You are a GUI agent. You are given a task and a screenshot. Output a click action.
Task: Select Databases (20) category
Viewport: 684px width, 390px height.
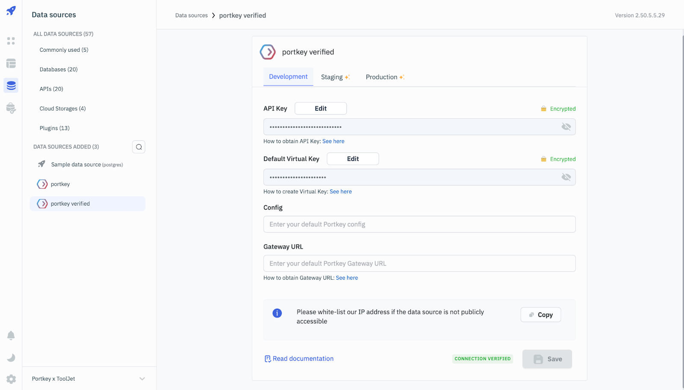(59, 70)
